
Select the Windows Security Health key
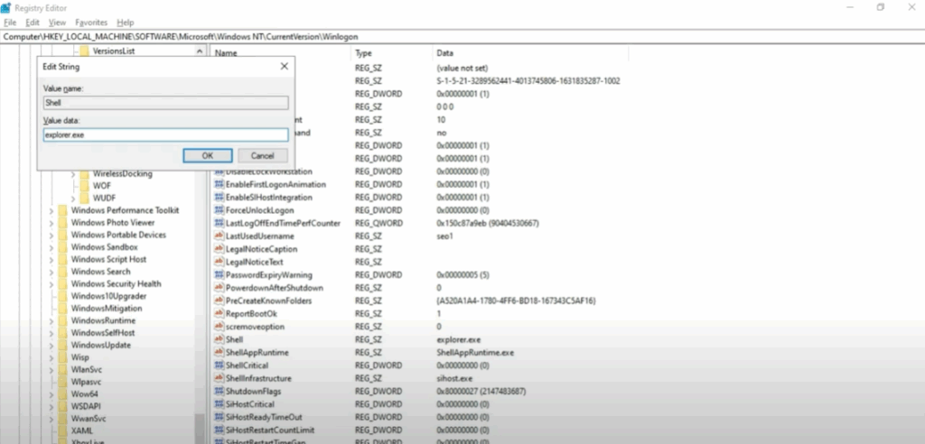[116, 283]
